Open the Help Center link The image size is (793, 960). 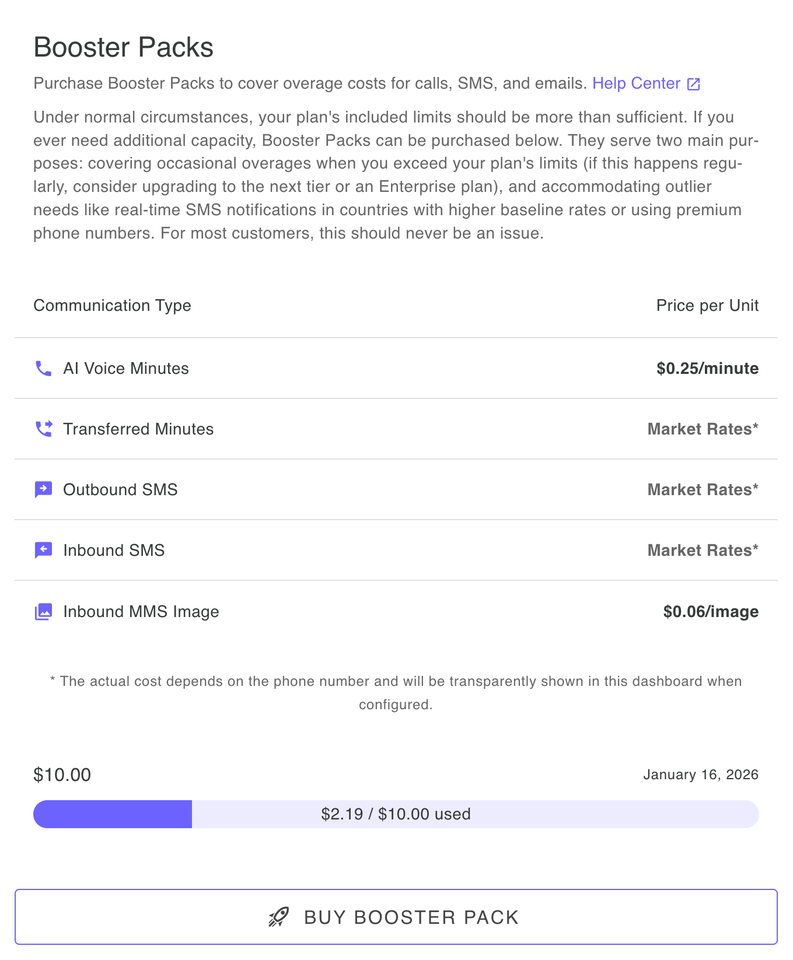tap(637, 83)
